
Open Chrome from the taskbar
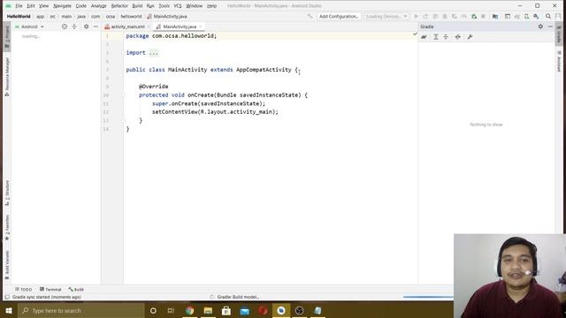pyautogui.click(x=189, y=310)
